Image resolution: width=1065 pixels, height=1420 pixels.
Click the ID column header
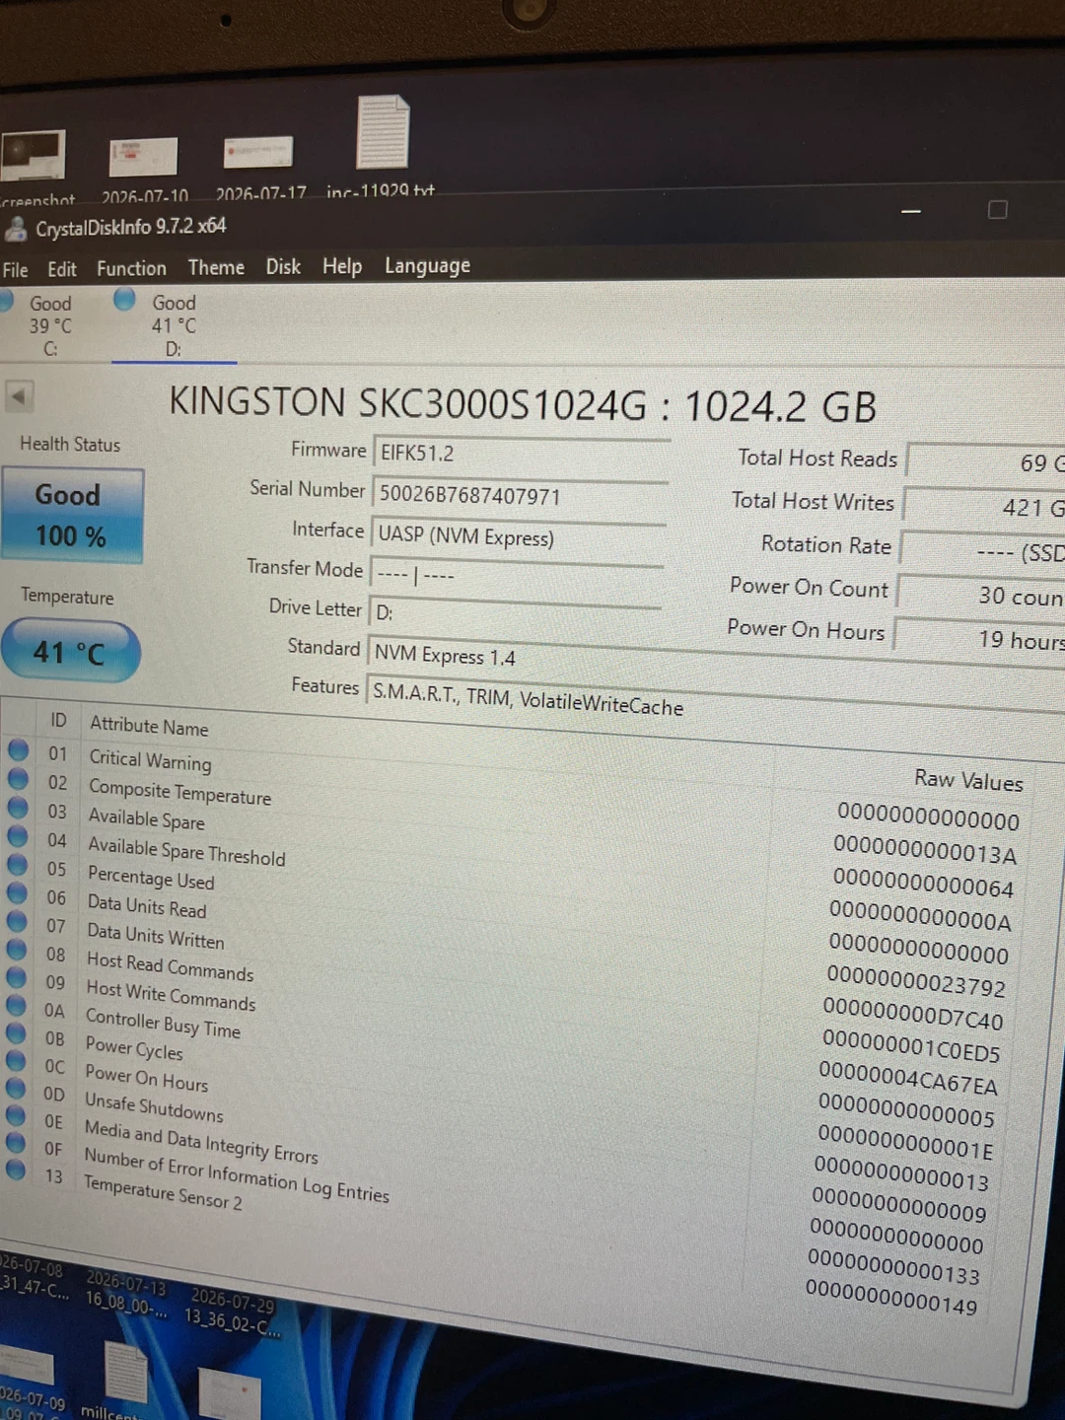(58, 721)
